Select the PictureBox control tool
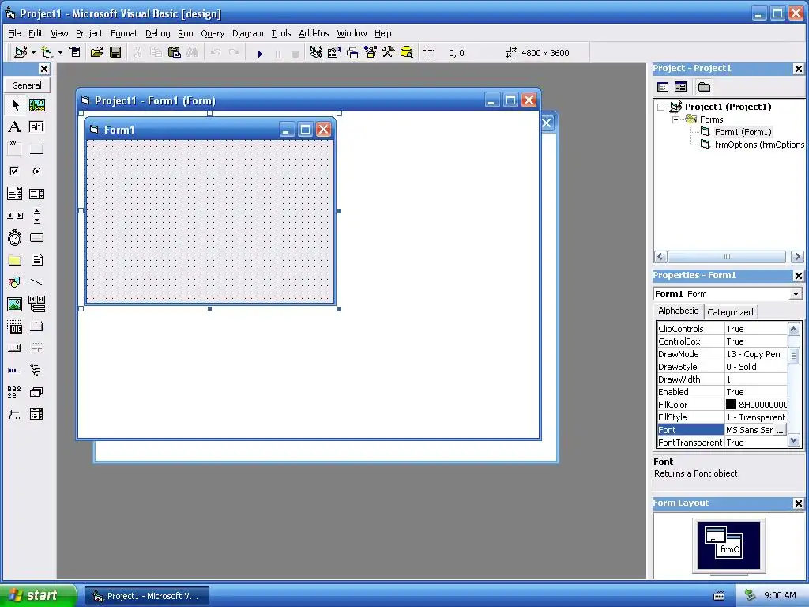This screenshot has height=607, width=809. coord(36,105)
